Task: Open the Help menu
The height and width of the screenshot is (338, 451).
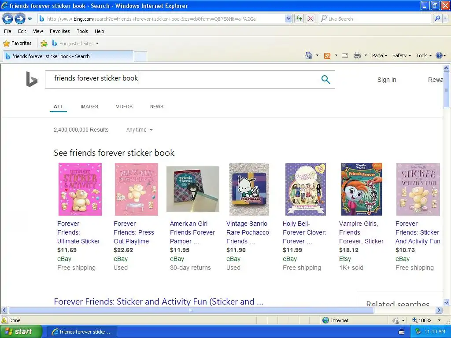Action: (x=100, y=31)
